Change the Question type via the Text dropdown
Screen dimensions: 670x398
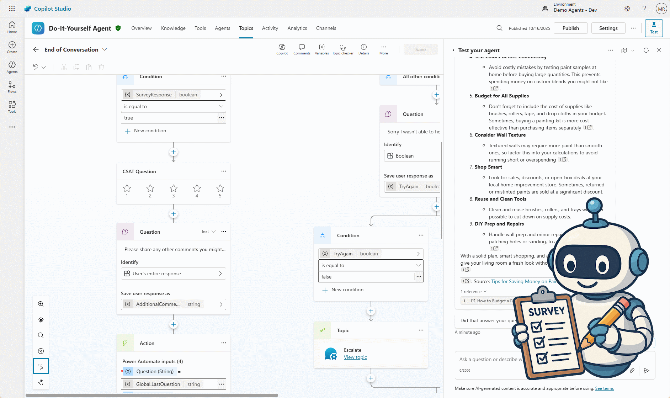[208, 231]
